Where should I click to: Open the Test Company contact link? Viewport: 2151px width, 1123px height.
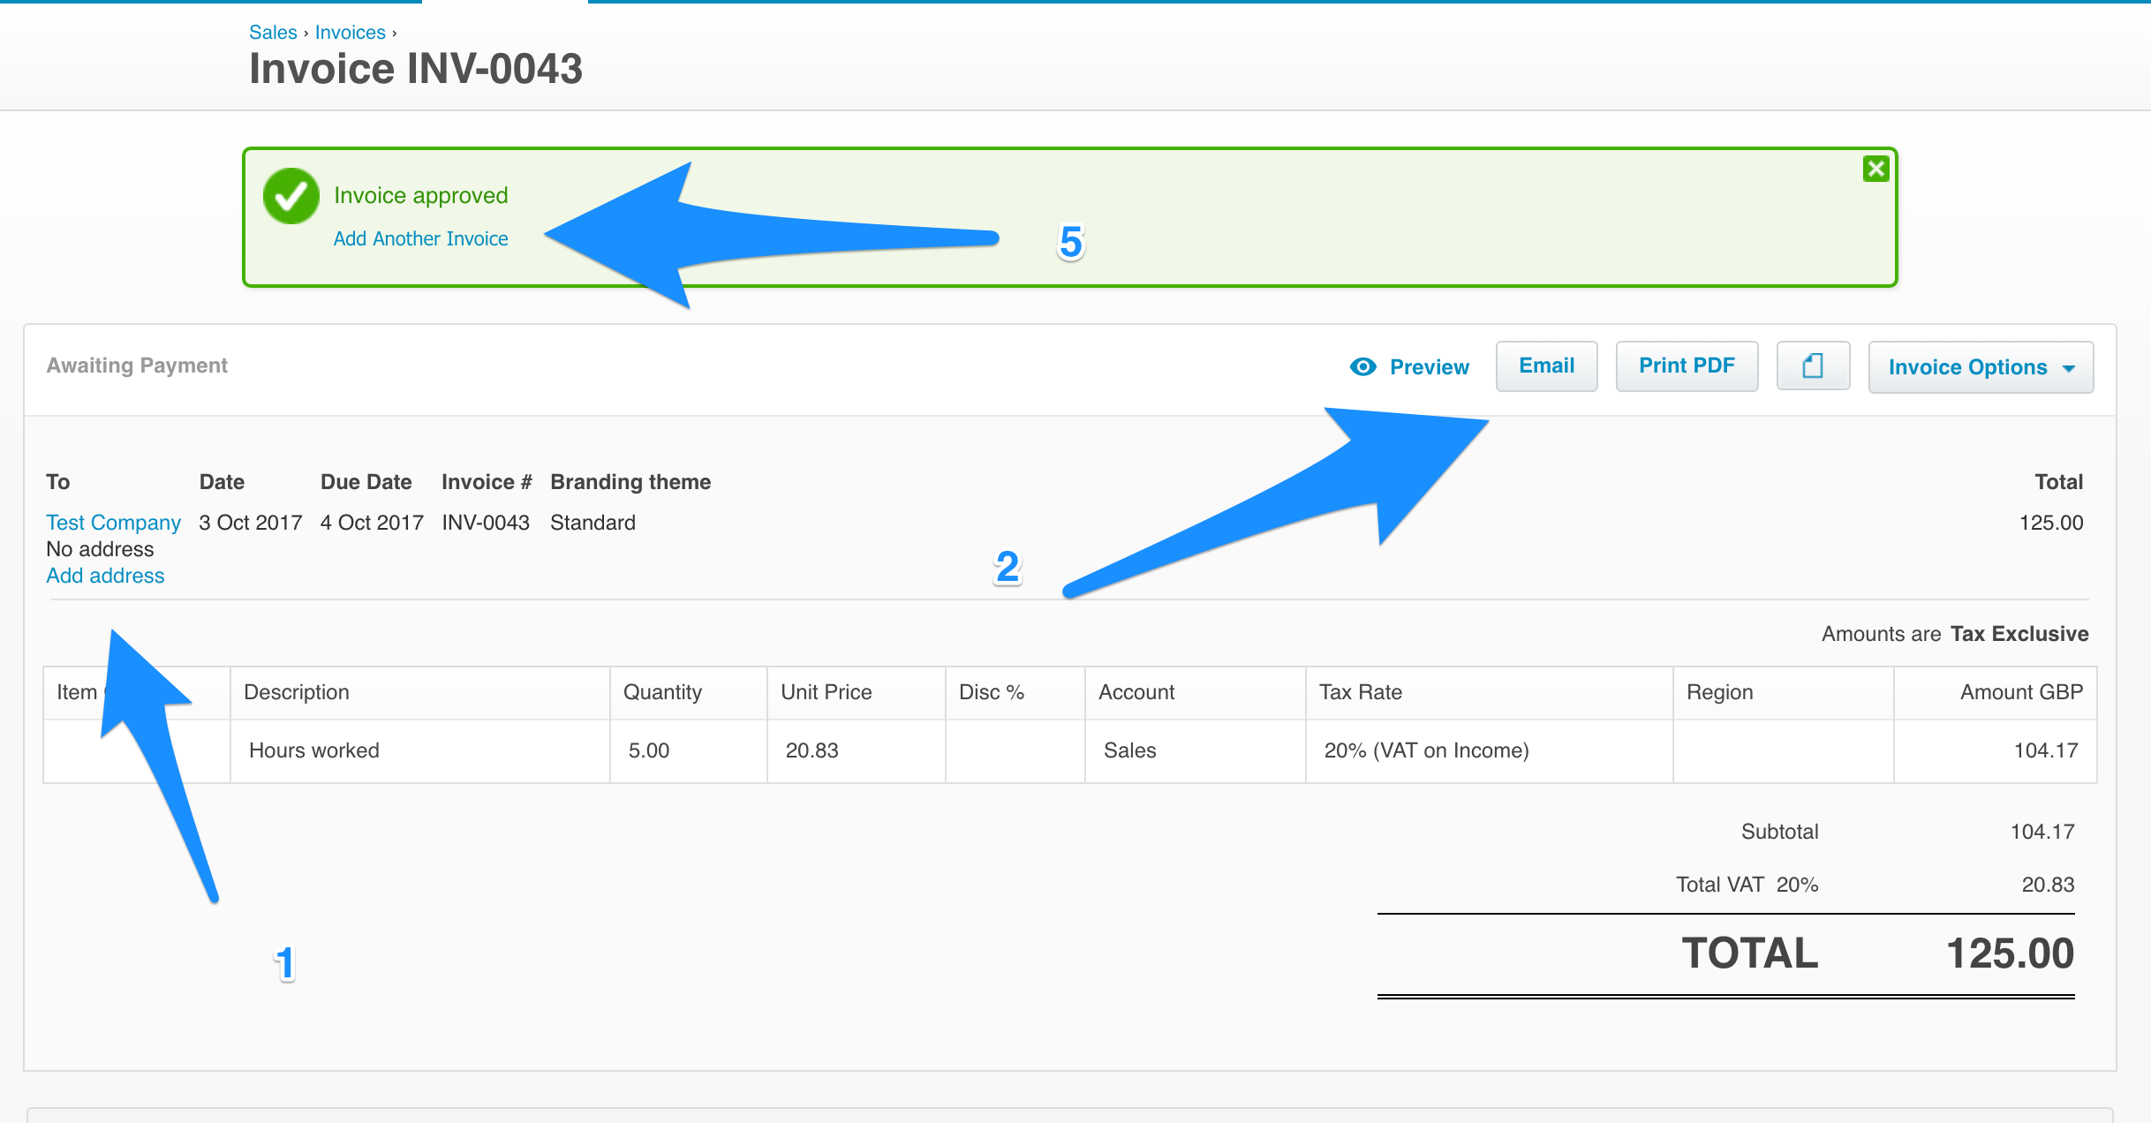coord(113,522)
